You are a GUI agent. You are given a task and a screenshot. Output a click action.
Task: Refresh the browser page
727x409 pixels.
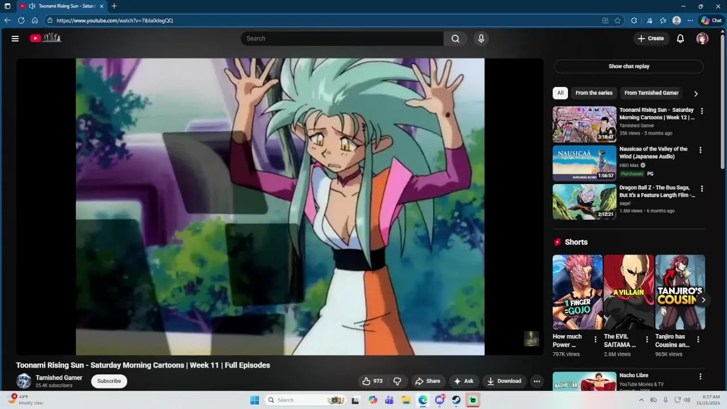click(21, 20)
